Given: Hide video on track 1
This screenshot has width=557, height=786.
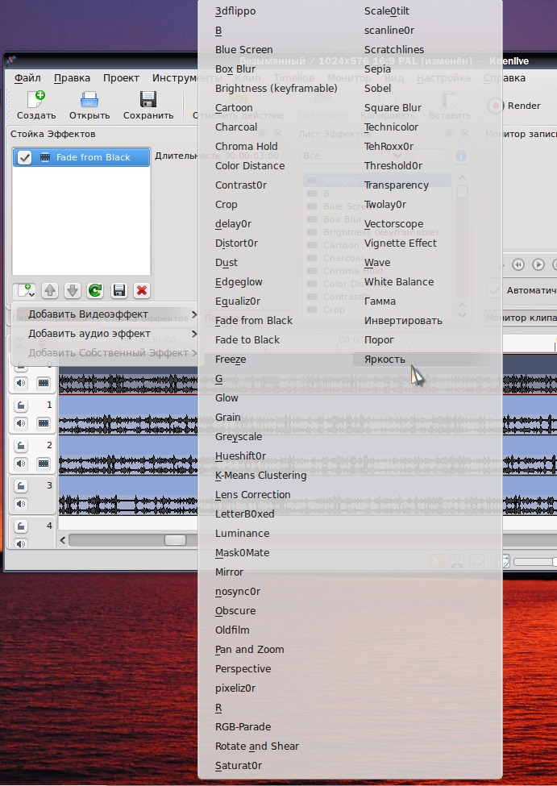Looking at the screenshot, I should tap(44, 423).
